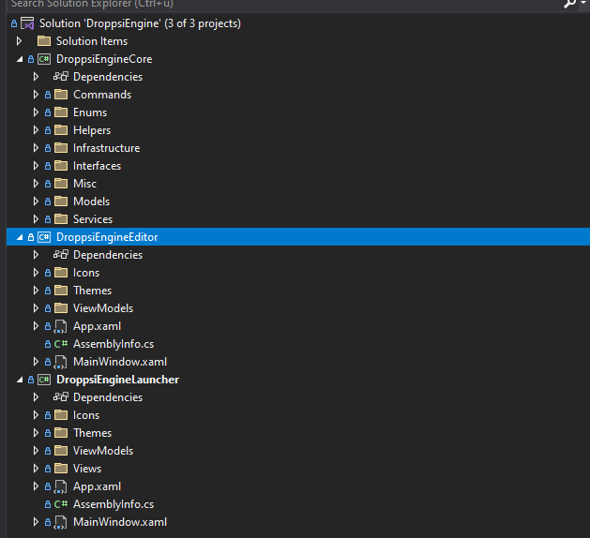Click the Icons label in DroppsiEngineEditor
The width and height of the screenshot is (590, 538).
tap(86, 273)
